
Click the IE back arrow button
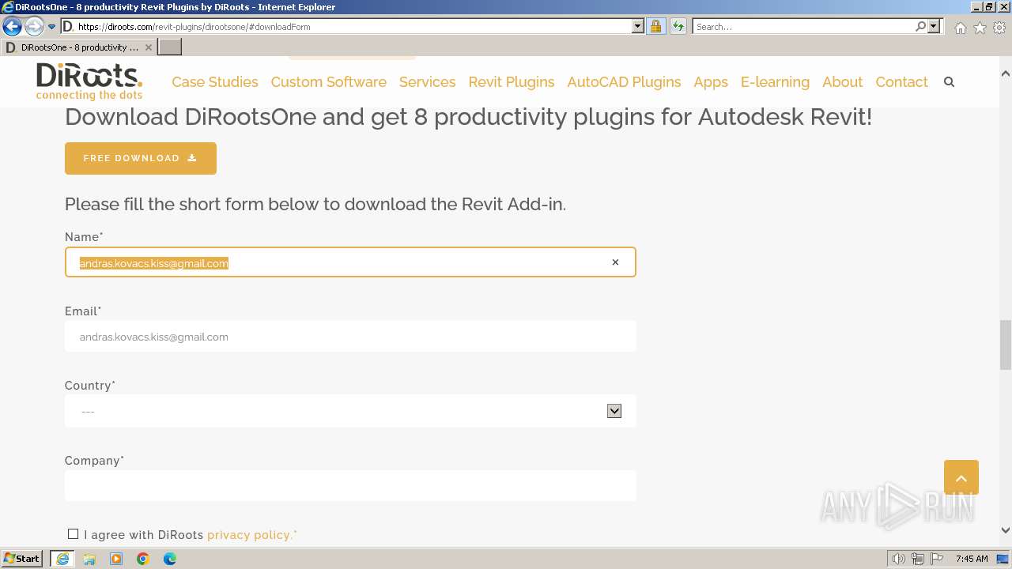click(x=13, y=26)
